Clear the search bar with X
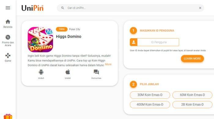The height and width of the screenshot is (119, 214). click(200, 8)
